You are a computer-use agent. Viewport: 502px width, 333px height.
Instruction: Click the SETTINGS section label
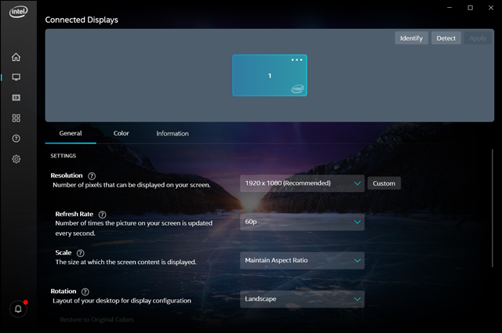(x=63, y=156)
